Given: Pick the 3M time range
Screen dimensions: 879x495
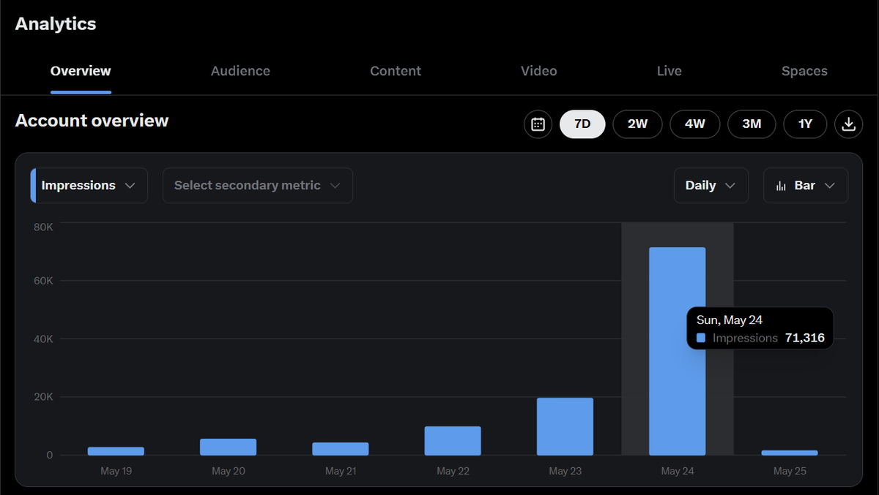Looking at the screenshot, I should [x=752, y=124].
